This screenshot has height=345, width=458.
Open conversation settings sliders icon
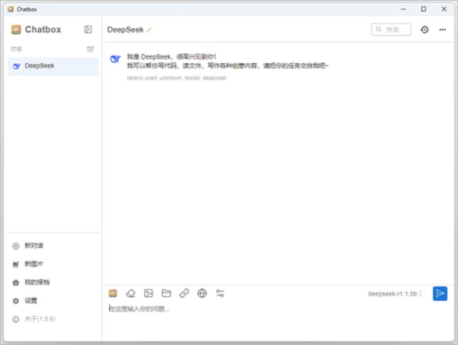point(220,293)
